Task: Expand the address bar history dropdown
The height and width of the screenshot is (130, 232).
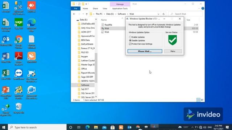Action: pyautogui.click(x=158, y=14)
